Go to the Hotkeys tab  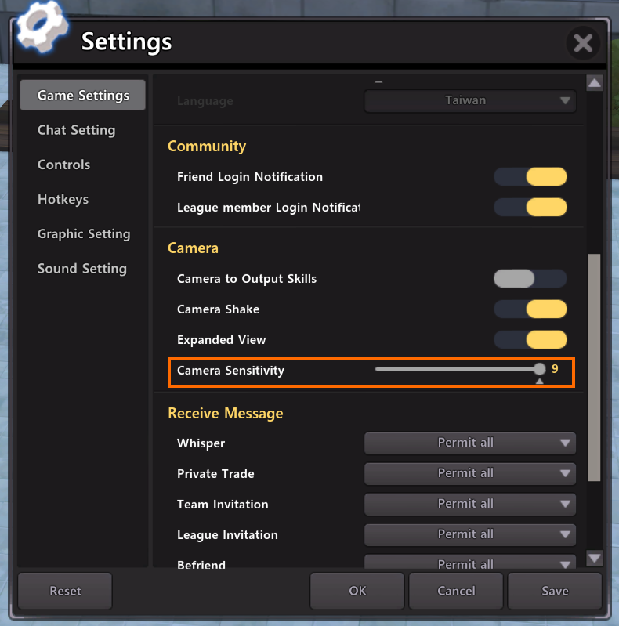(63, 200)
